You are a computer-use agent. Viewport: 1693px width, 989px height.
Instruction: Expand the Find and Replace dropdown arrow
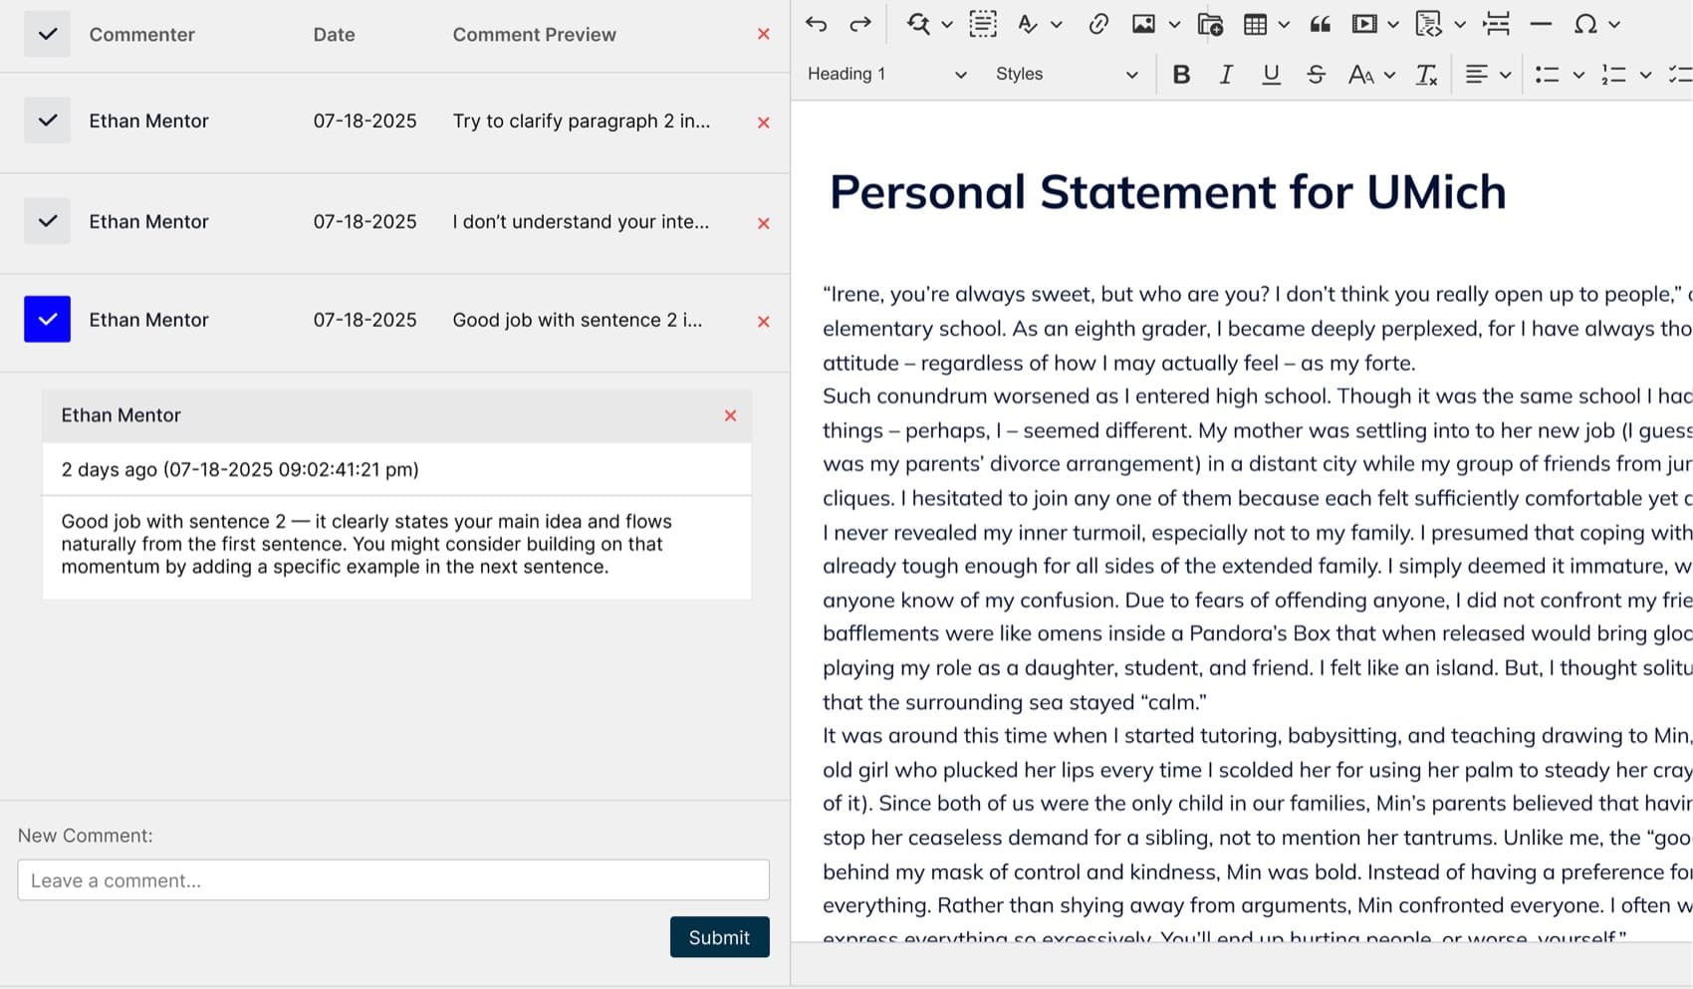coord(947,24)
